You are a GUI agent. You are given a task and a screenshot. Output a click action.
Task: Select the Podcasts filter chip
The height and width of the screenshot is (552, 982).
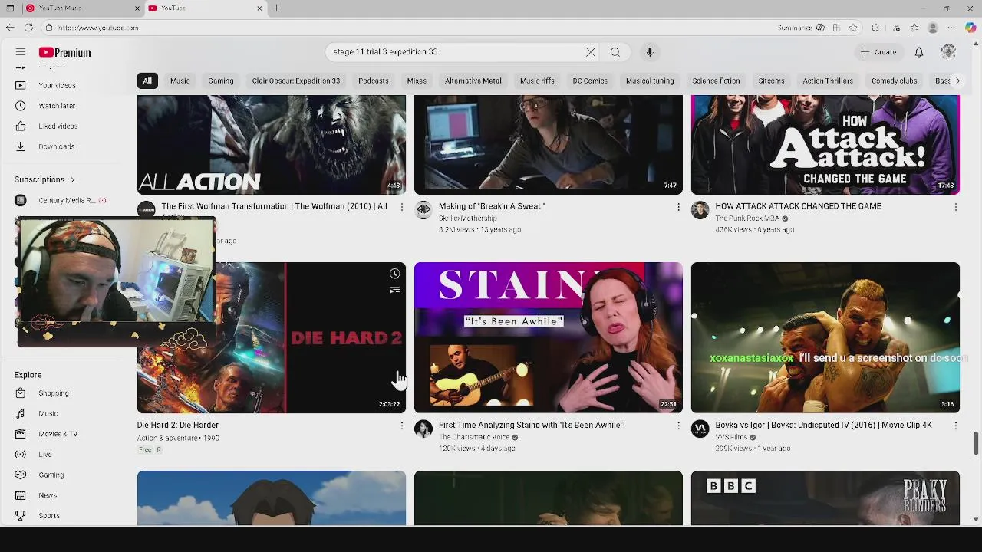(x=374, y=80)
